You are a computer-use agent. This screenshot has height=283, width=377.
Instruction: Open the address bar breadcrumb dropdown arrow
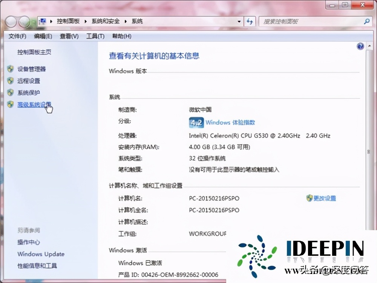(x=239, y=22)
